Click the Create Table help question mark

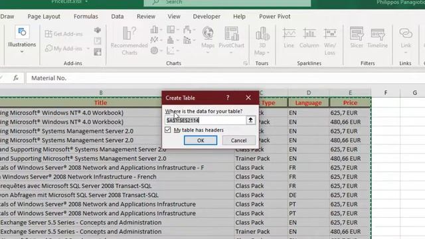click(228, 98)
